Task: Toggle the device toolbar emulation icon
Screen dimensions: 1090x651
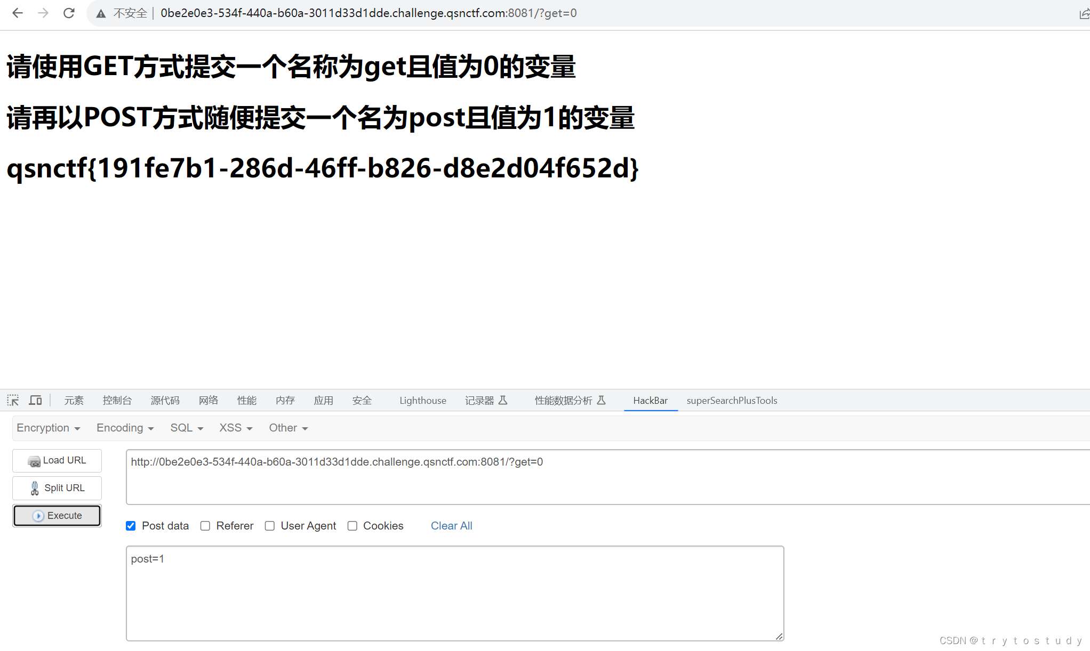Action: 35,400
